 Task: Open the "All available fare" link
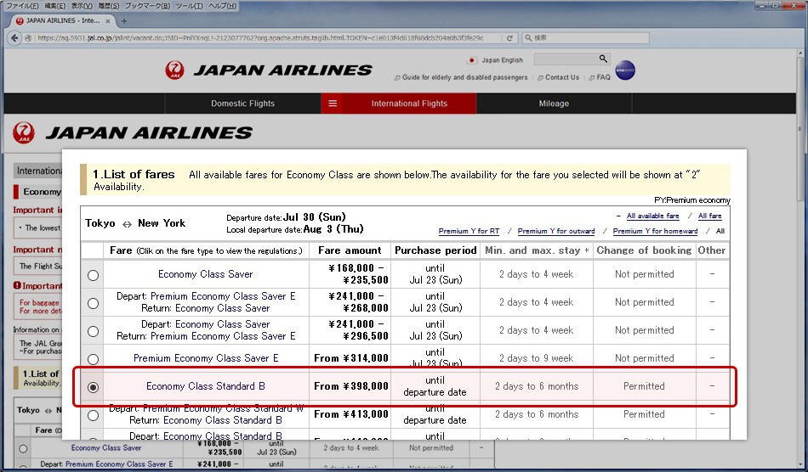[x=652, y=216]
